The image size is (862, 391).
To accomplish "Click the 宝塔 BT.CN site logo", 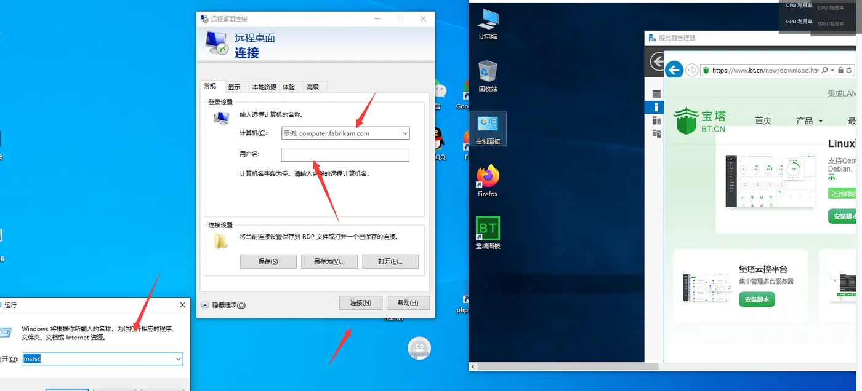I will pyautogui.click(x=699, y=118).
